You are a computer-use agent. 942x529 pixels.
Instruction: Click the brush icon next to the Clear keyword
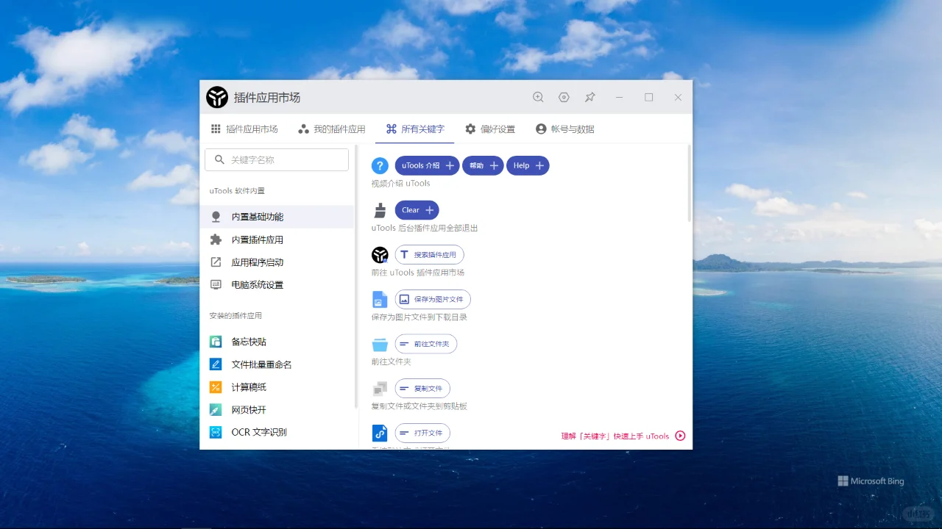(x=380, y=209)
